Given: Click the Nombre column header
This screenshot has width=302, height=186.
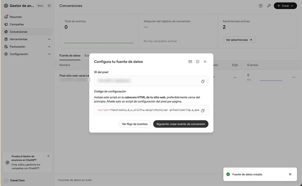Looking at the screenshot, I should pyautogui.click(x=65, y=65).
